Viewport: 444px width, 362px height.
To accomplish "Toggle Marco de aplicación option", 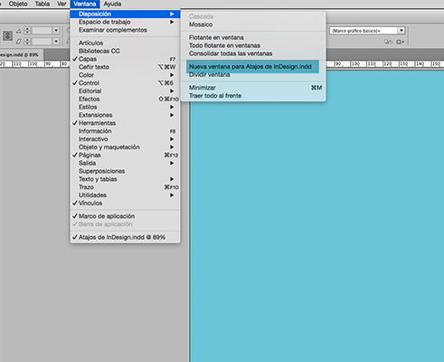I will 125,216.
